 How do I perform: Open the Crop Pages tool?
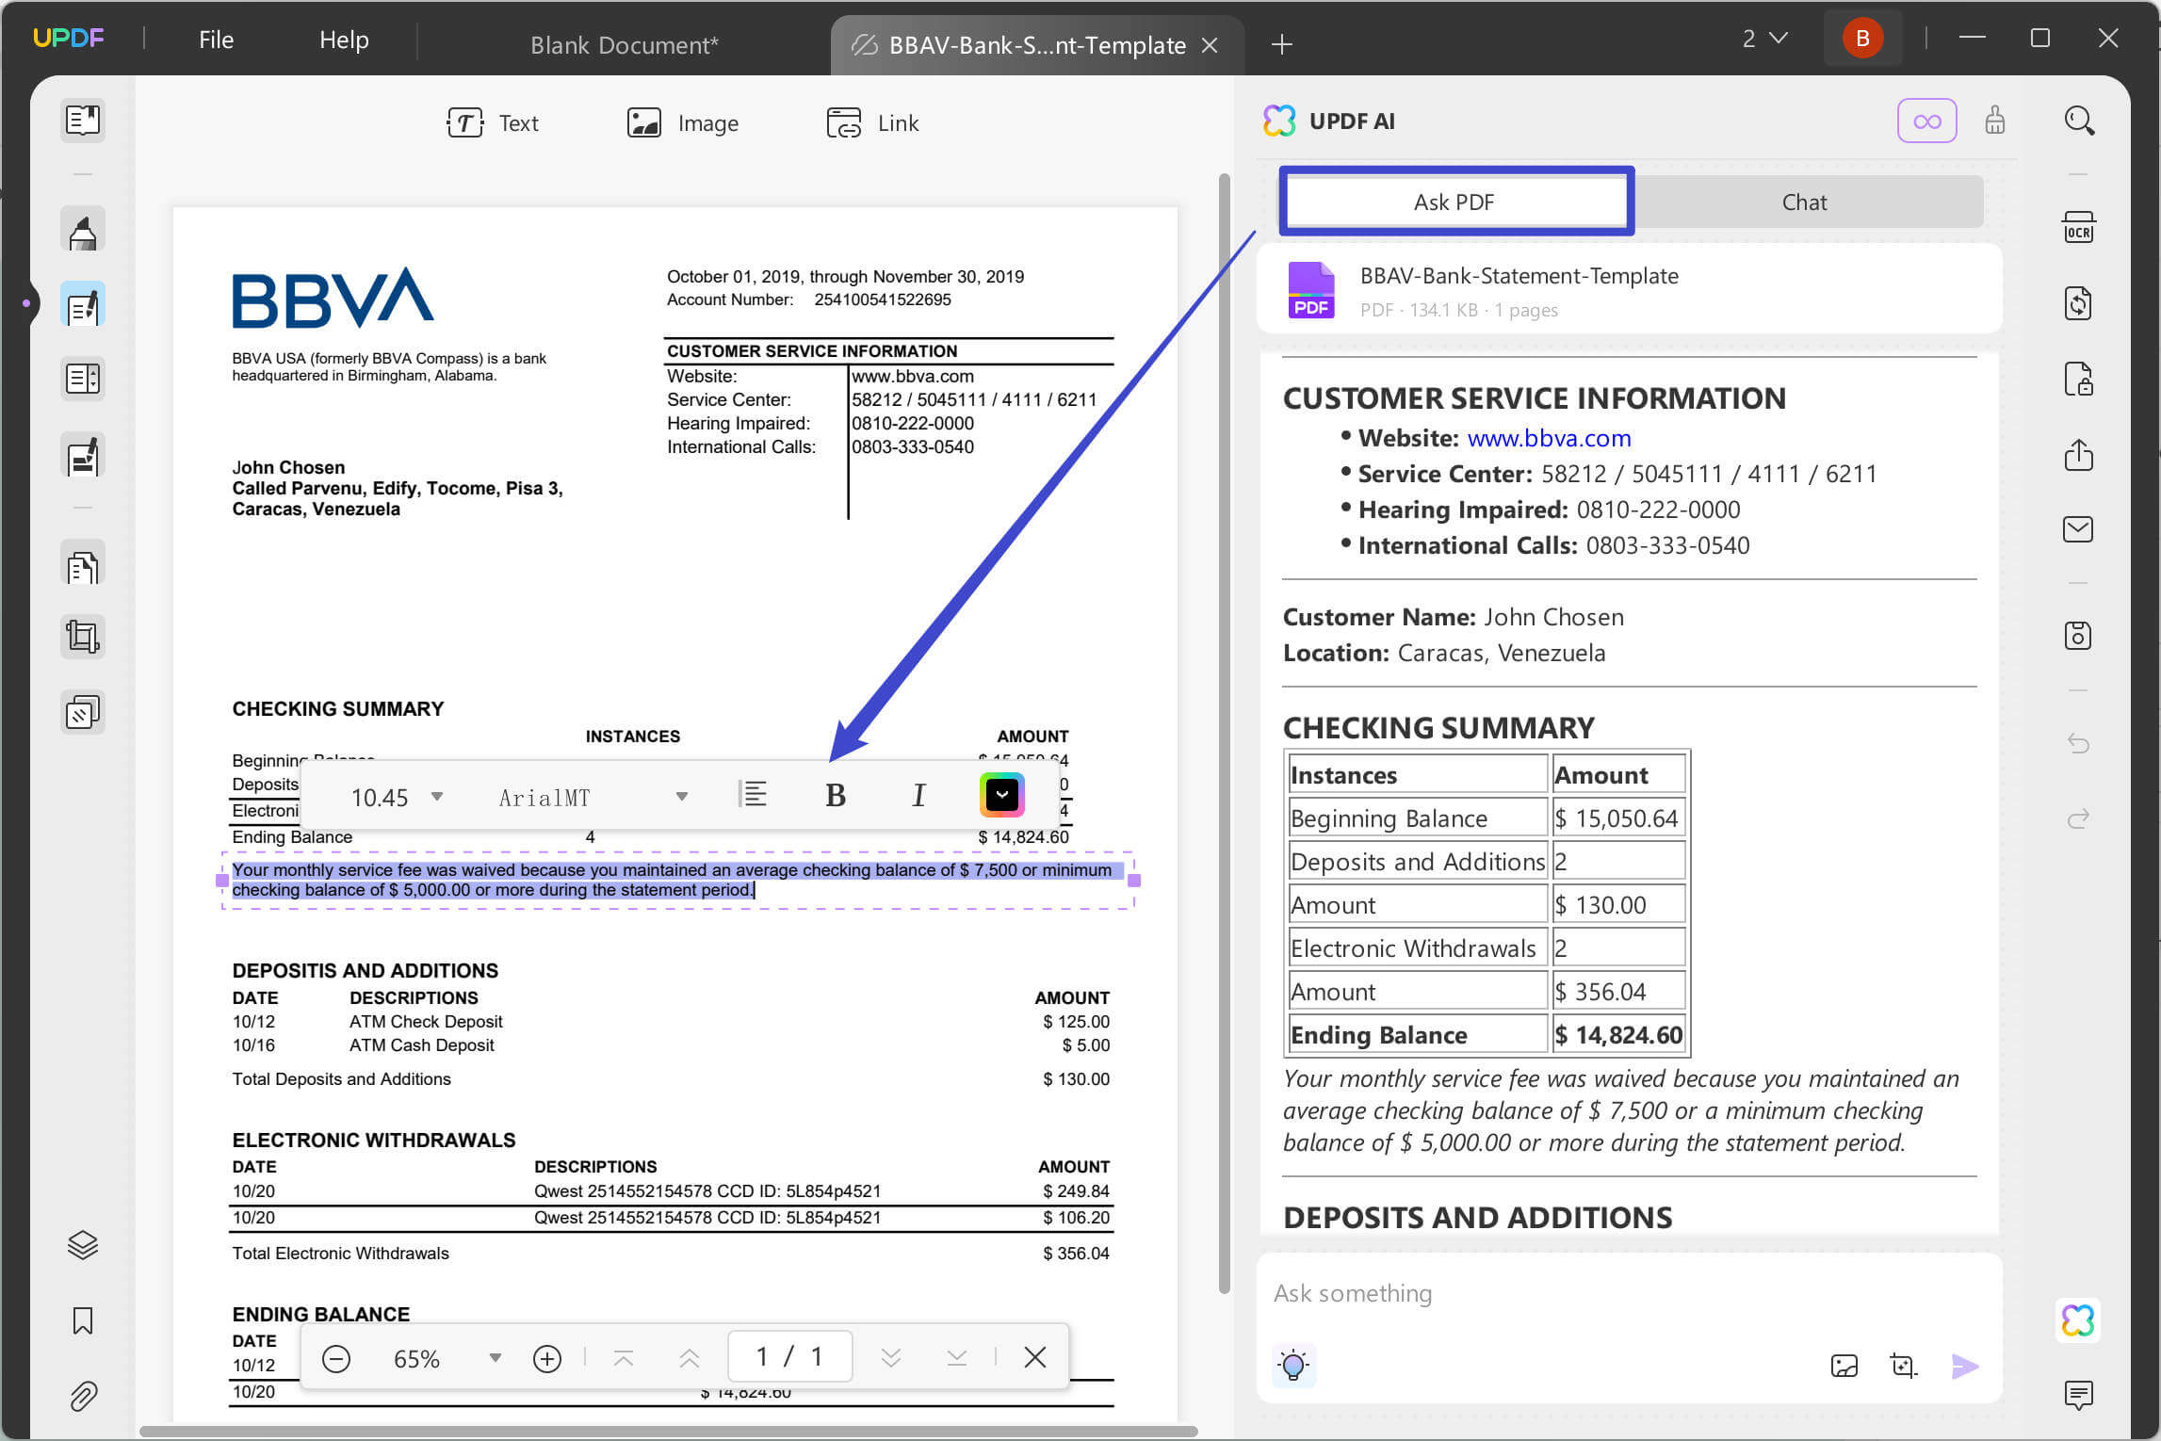coord(83,637)
